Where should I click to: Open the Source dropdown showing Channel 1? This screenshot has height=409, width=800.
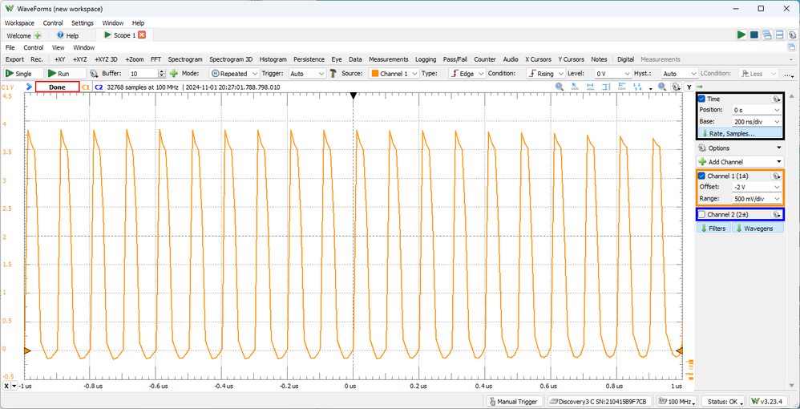(394, 74)
